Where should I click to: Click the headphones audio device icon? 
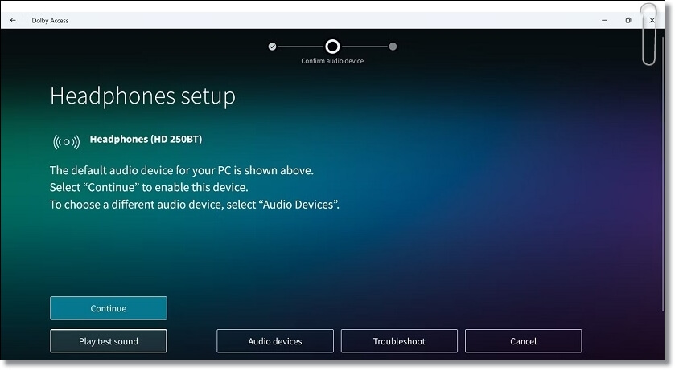[x=66, y=142]
